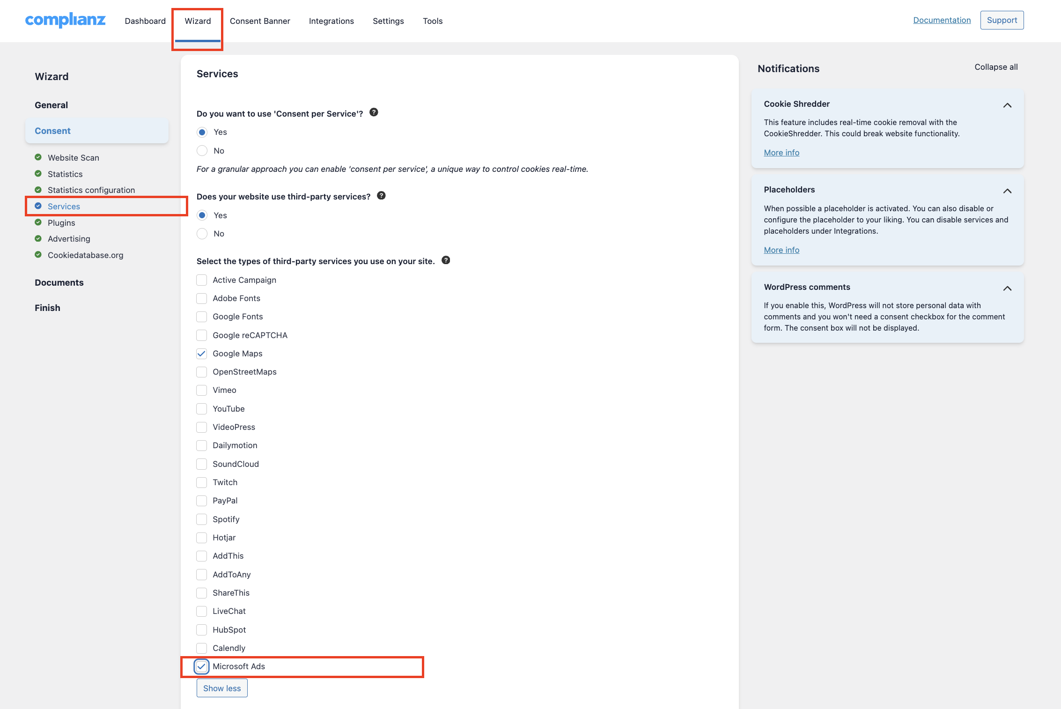Viewport: 1061px width, 709px height.
Task: Tick the Google reCAPTCHA checkbox
Action: 201,335
